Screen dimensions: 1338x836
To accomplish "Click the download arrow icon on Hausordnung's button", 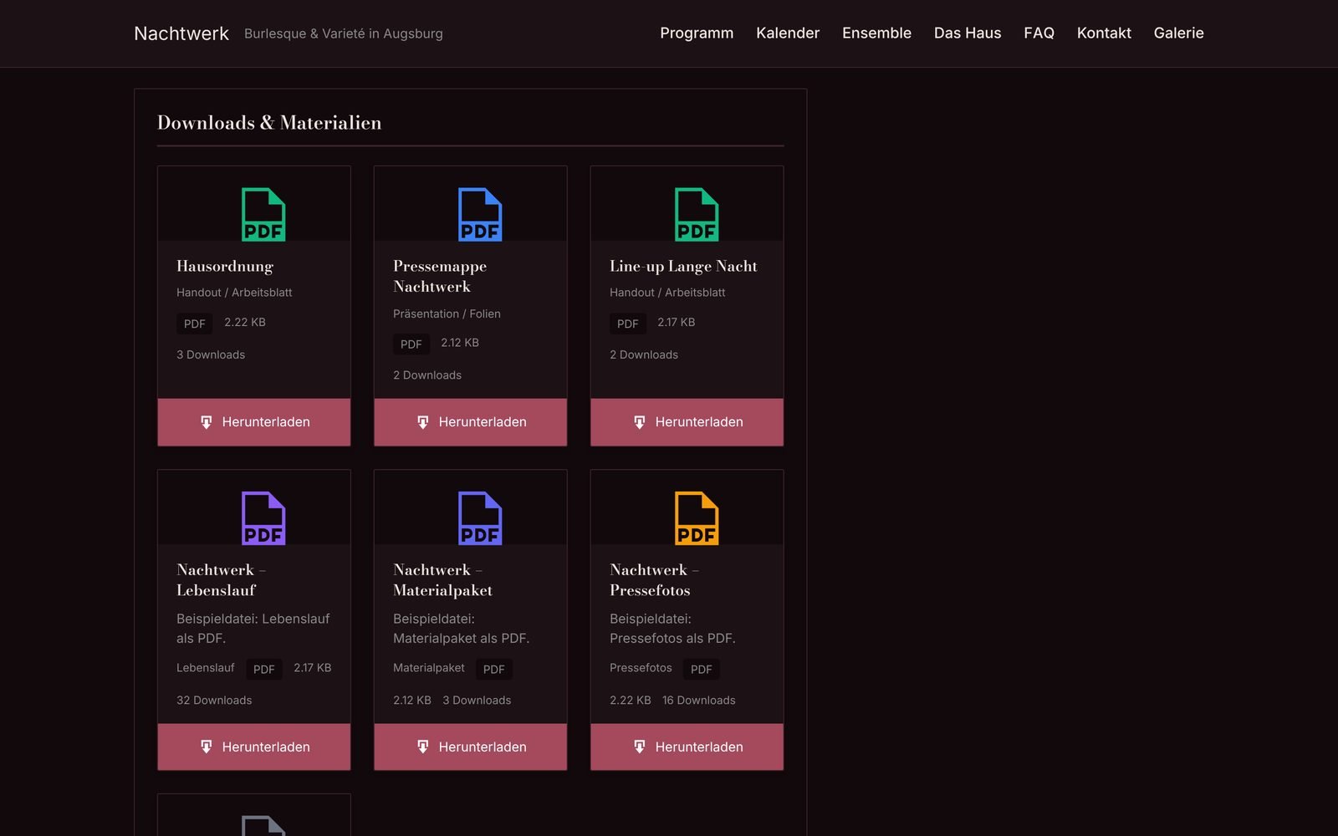I will coord(207,422).
